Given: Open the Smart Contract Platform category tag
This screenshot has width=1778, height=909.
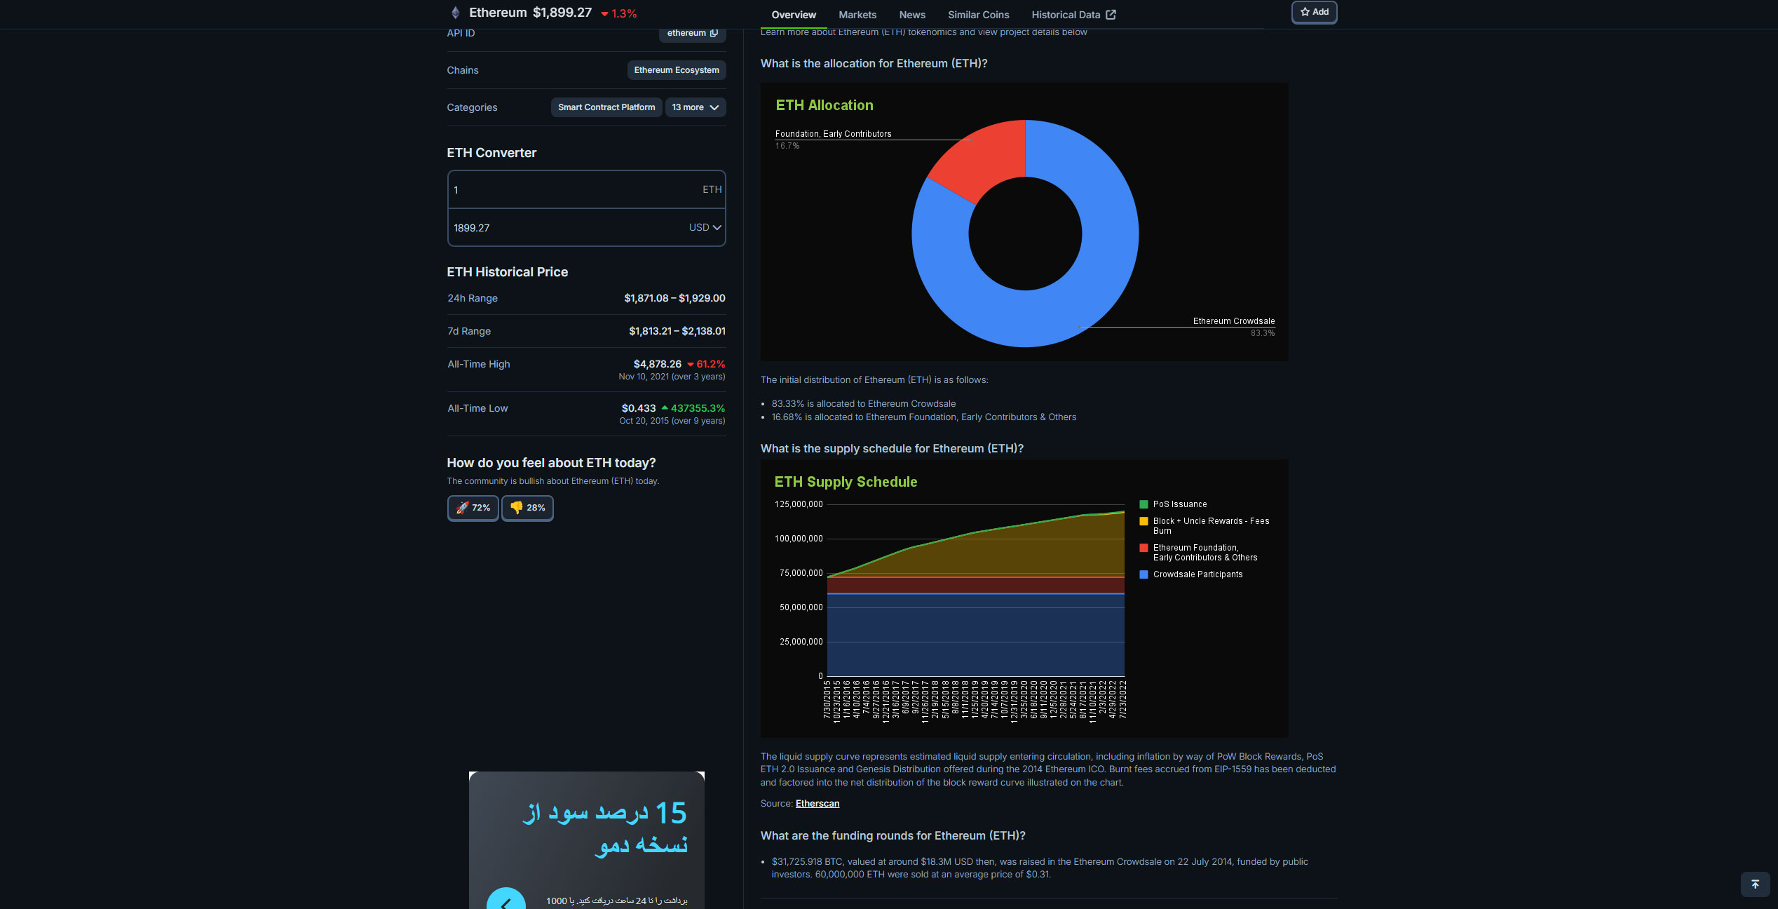Looking at the screenshot, I should (606, 107).
